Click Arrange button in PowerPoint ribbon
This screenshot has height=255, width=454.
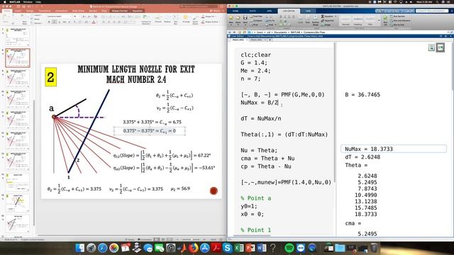point(186,19)
